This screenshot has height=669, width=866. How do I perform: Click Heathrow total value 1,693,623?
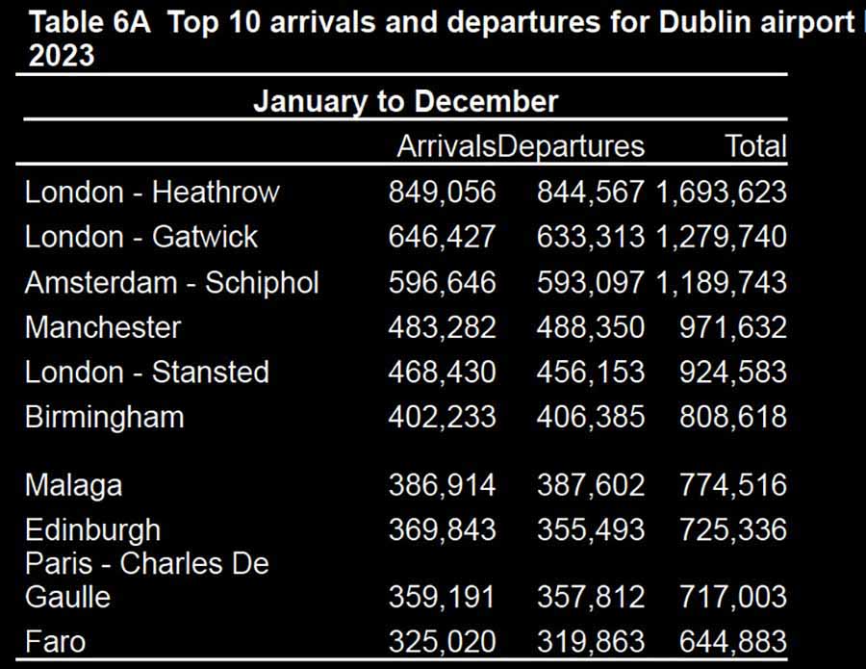(x=722, y=192)
